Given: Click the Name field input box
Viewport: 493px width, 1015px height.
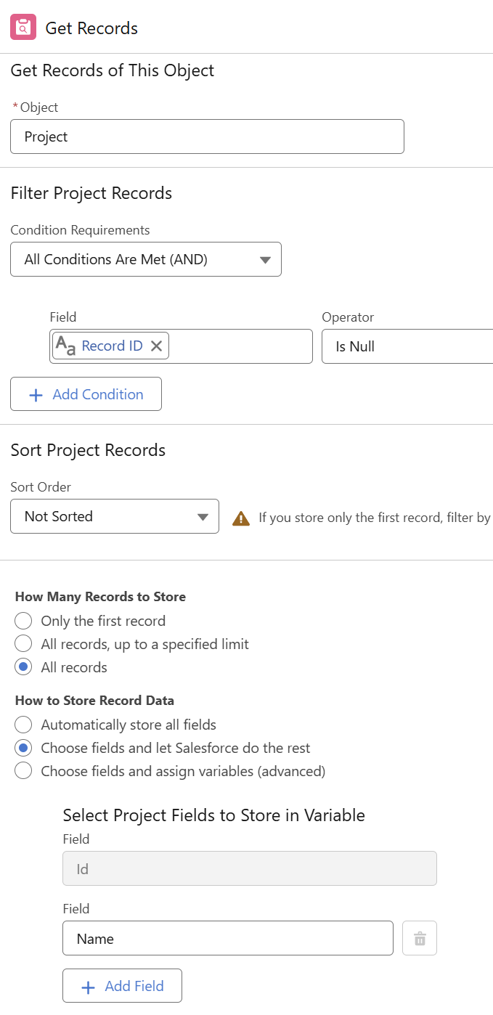Looking at the screenshot, I should point(227,939).
